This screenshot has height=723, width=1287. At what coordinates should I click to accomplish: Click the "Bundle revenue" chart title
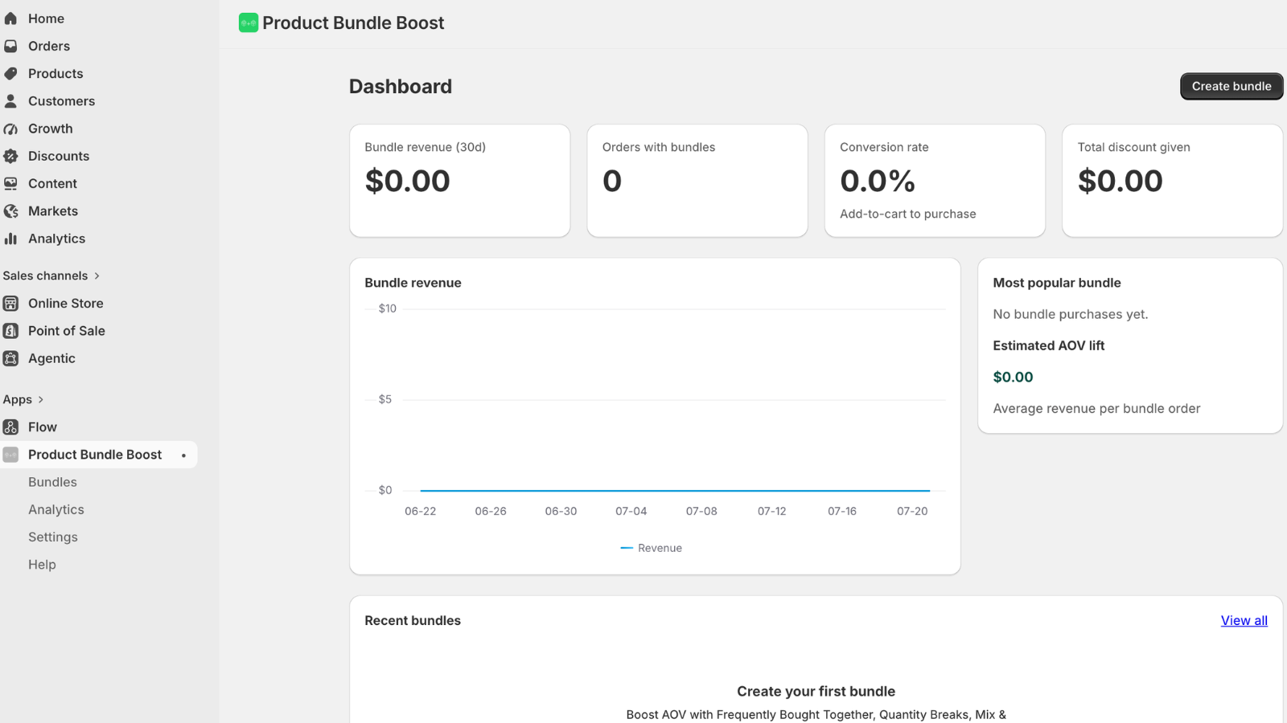tap(413, 283)
